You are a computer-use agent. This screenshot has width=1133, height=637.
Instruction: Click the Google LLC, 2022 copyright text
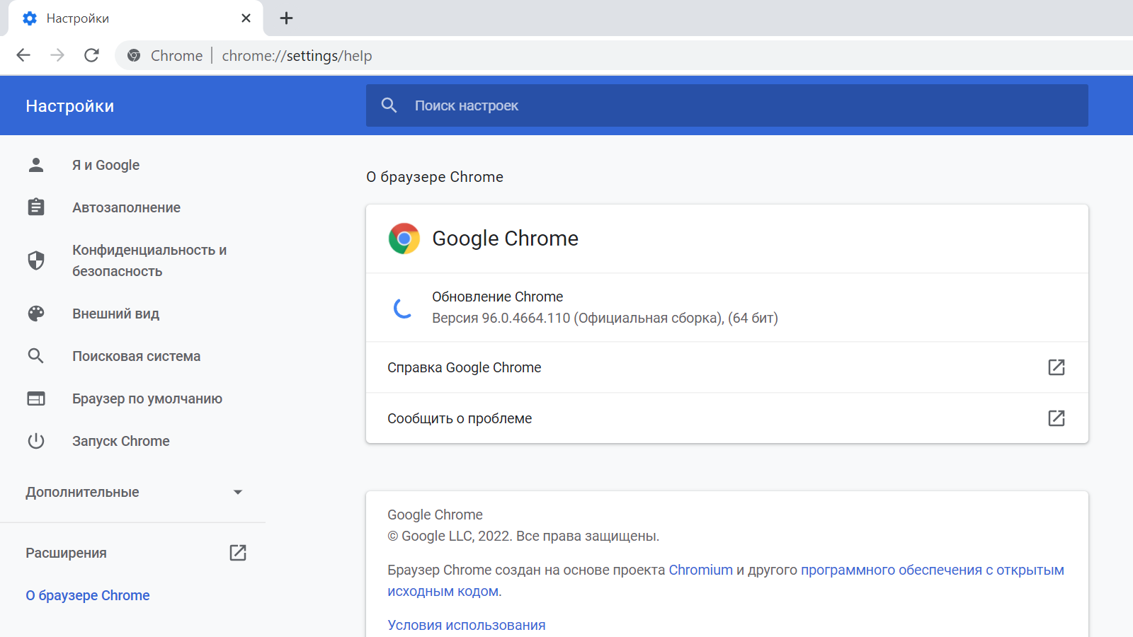point(523,536)
